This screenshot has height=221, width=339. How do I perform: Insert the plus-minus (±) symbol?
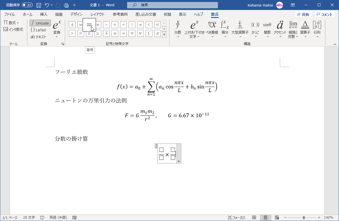point(72,25)
